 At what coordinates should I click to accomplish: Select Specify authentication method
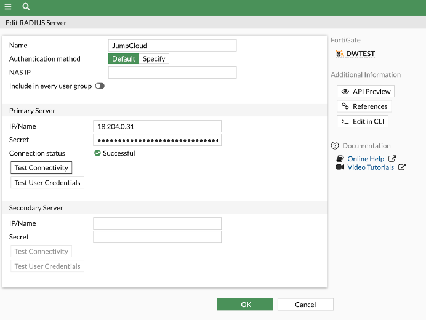click(x=154, y=59)
